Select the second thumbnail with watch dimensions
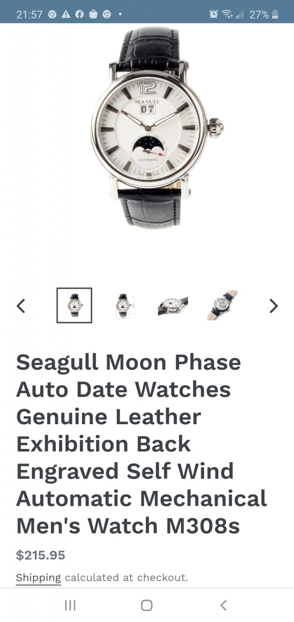Viewport: 294px width, 622px height. (124, 306)
